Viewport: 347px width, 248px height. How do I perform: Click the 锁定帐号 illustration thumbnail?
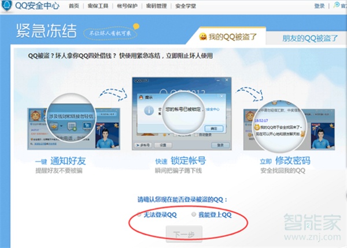point(182,114)
